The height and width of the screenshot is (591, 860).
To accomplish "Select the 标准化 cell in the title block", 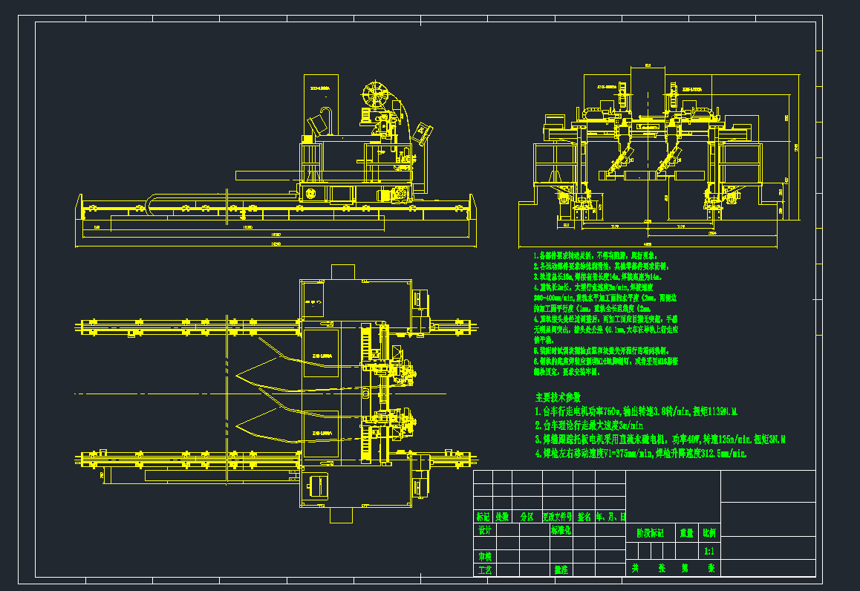I will (x=560, y=531).
